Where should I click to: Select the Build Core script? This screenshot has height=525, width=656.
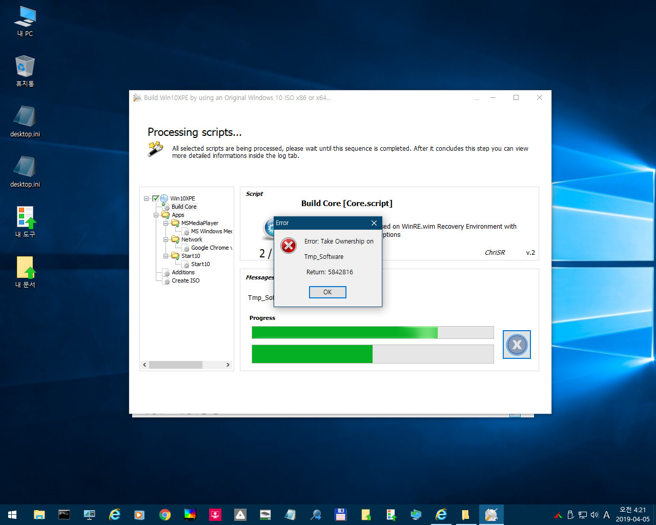pyautogui.click(x=184, y=207)
